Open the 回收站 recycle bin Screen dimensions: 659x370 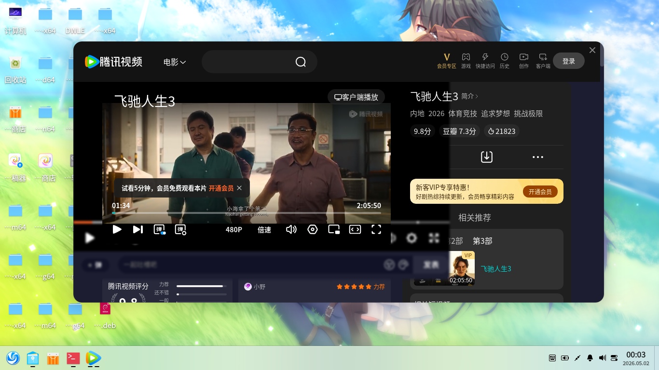click(15, 69)
